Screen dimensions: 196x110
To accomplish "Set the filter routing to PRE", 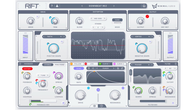I will (x=131, y=72).
